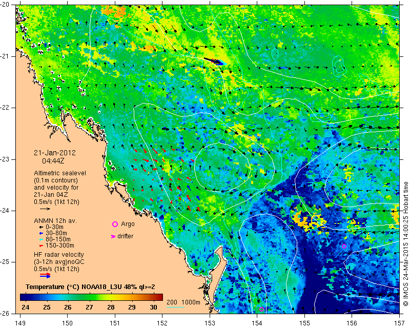The height and width of the screenshot is (328, 410).
Task: Click the 'drifter' legend label
Action: [x=125, y=236]
